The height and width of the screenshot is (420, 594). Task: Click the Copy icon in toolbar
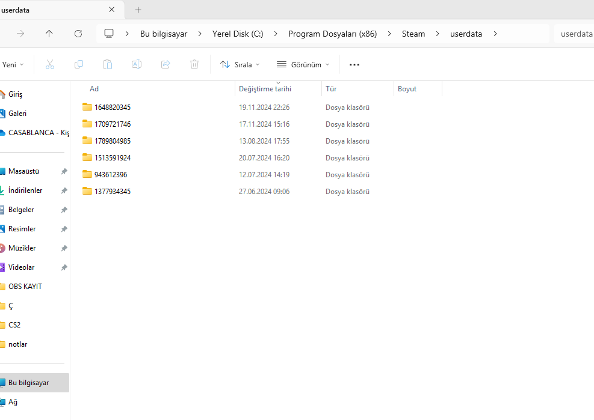tap(79, 65)
